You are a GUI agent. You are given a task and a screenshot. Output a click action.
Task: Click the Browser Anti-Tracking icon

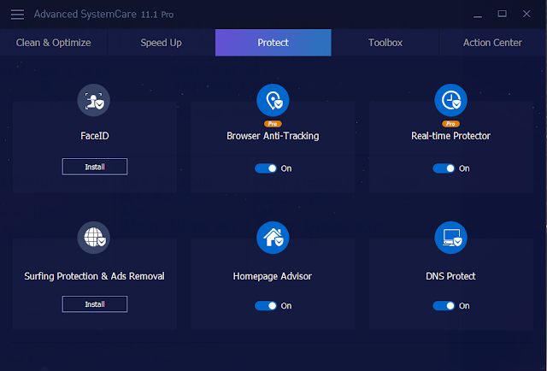pos(273,100)
